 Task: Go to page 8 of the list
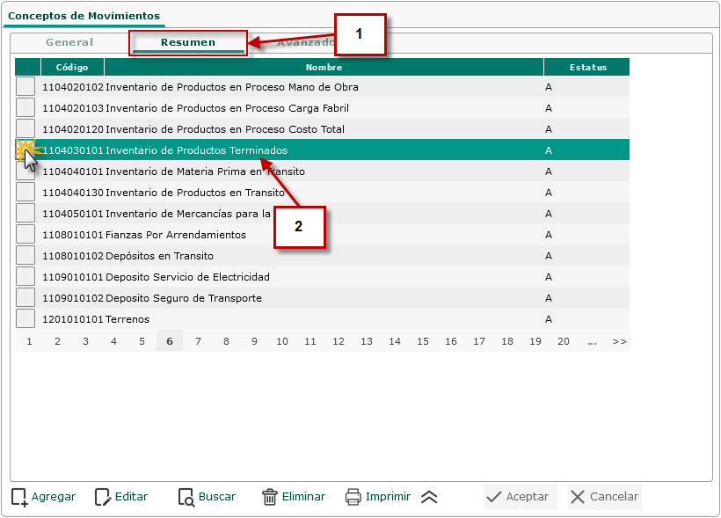click(x=226, y=341)
